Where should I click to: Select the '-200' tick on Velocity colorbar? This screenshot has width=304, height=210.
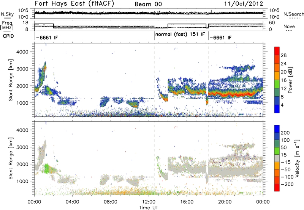point(287,184)
